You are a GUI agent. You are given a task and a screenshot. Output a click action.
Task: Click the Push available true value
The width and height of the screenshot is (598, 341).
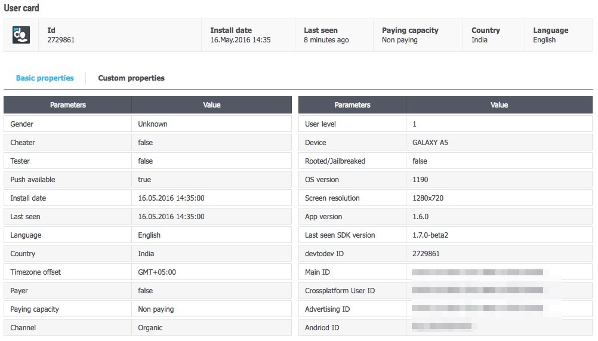coord(144,180)
